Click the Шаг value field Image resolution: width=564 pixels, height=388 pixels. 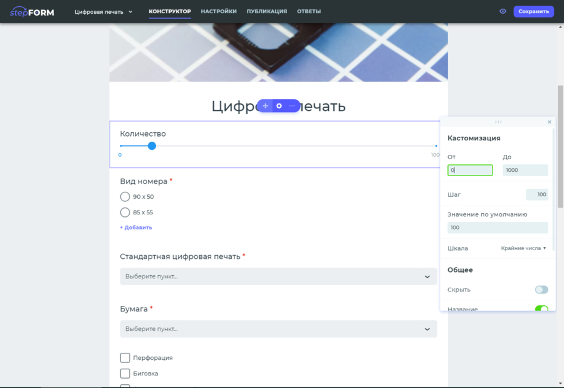point(536,195)
